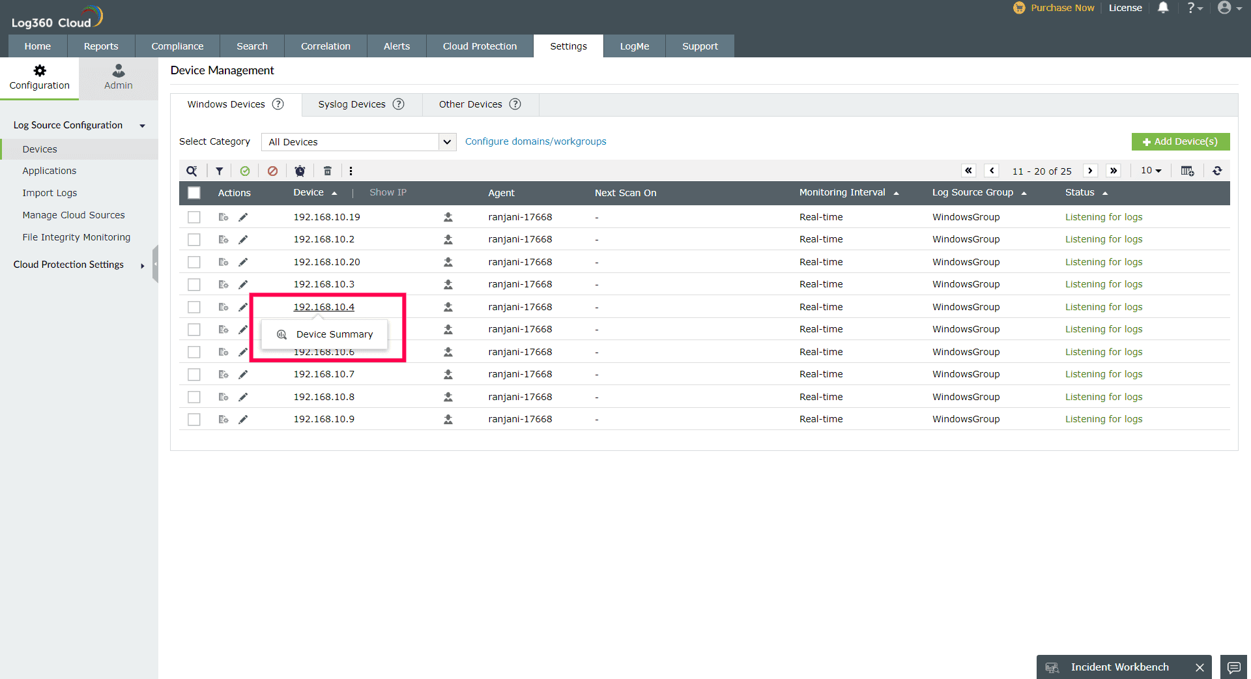Image resolution: width=1251 pixels, height=679 pixels.
Task: Open the 192.168.10.4 device link
Action: click(x=324, y=307)
